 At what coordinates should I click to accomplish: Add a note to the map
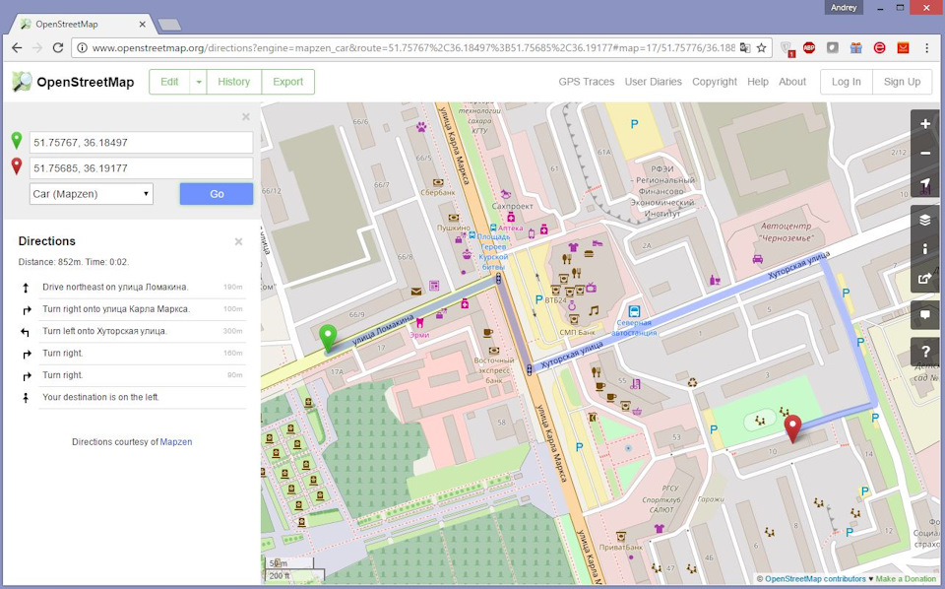click(x=925, y=315)
